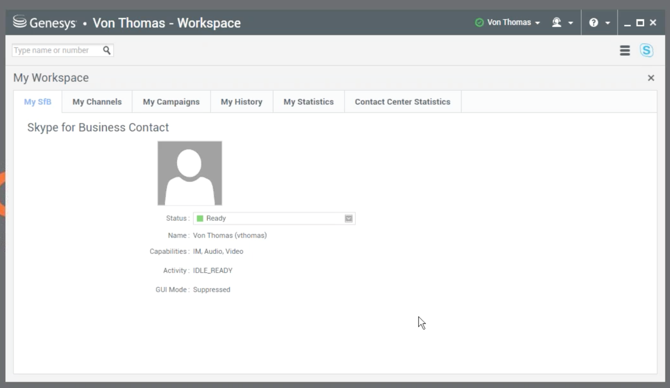Expand the Von Thomas user dropdown
Screen dimensions: 670x388
pyautogui.click(x=537, y=23)
